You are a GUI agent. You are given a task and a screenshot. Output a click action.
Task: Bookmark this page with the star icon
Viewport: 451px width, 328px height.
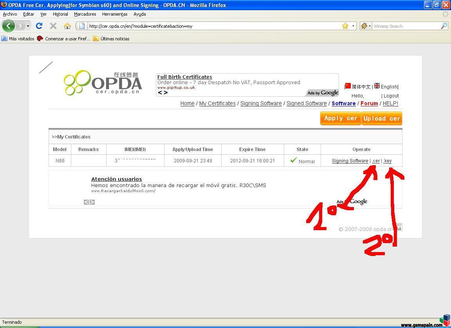point(345,26)
